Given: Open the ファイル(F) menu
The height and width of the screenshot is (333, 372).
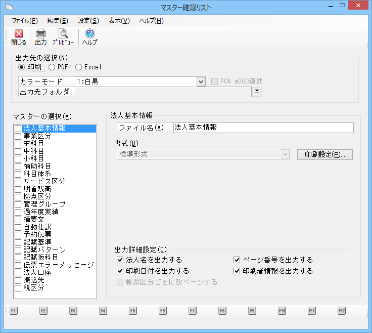Looking at the screenshot, I should 24,21.
